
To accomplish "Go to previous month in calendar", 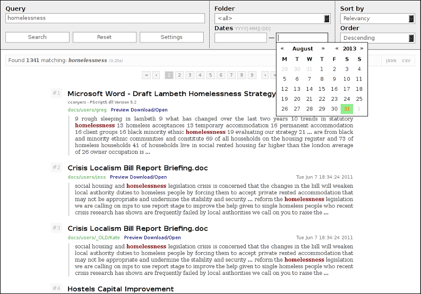I will click(x=282, y=49).
